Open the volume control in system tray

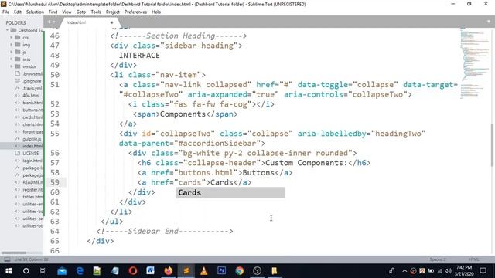pos(449,271)
